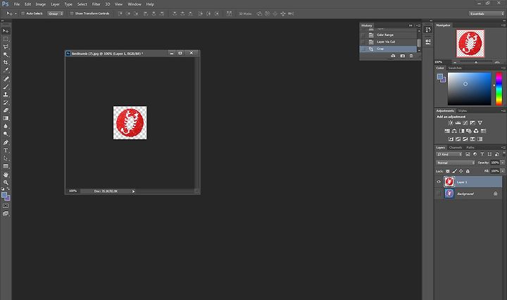The width and height of the screenshot is (507, 300).
Task: Select the Magic Wand tool
Action: 6,55
